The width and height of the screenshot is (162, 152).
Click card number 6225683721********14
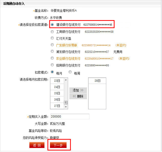tap(96, 45)
